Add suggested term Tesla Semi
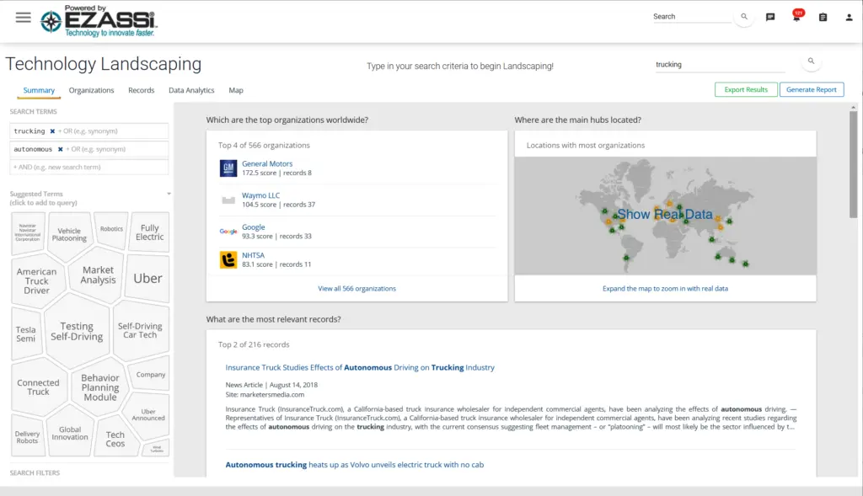This screenshot has width=863, height=496. coord(26,333)
